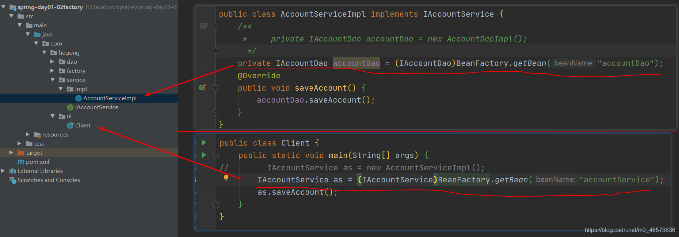Click the Scratches and Consoles icon

(x=13, y=180)
